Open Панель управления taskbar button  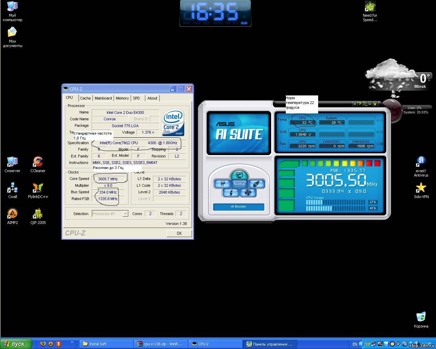270,344
